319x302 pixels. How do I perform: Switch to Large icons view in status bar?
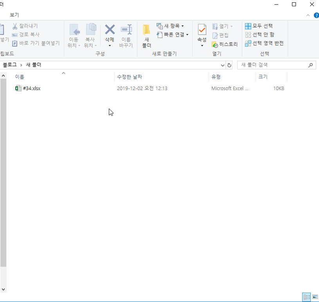315,297
